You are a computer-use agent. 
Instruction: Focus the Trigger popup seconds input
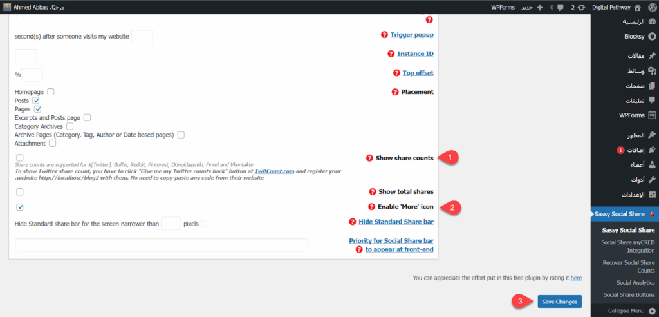pyautogui.click(x=142, y=37)
